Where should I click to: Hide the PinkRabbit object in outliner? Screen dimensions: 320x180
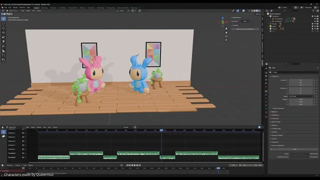click(x=315, y=21)
